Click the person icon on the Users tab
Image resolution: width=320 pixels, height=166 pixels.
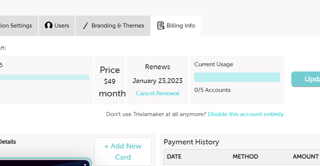48,26
